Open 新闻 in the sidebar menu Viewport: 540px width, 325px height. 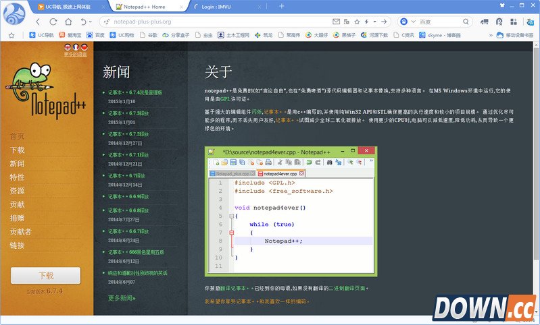tap(17, 164)
